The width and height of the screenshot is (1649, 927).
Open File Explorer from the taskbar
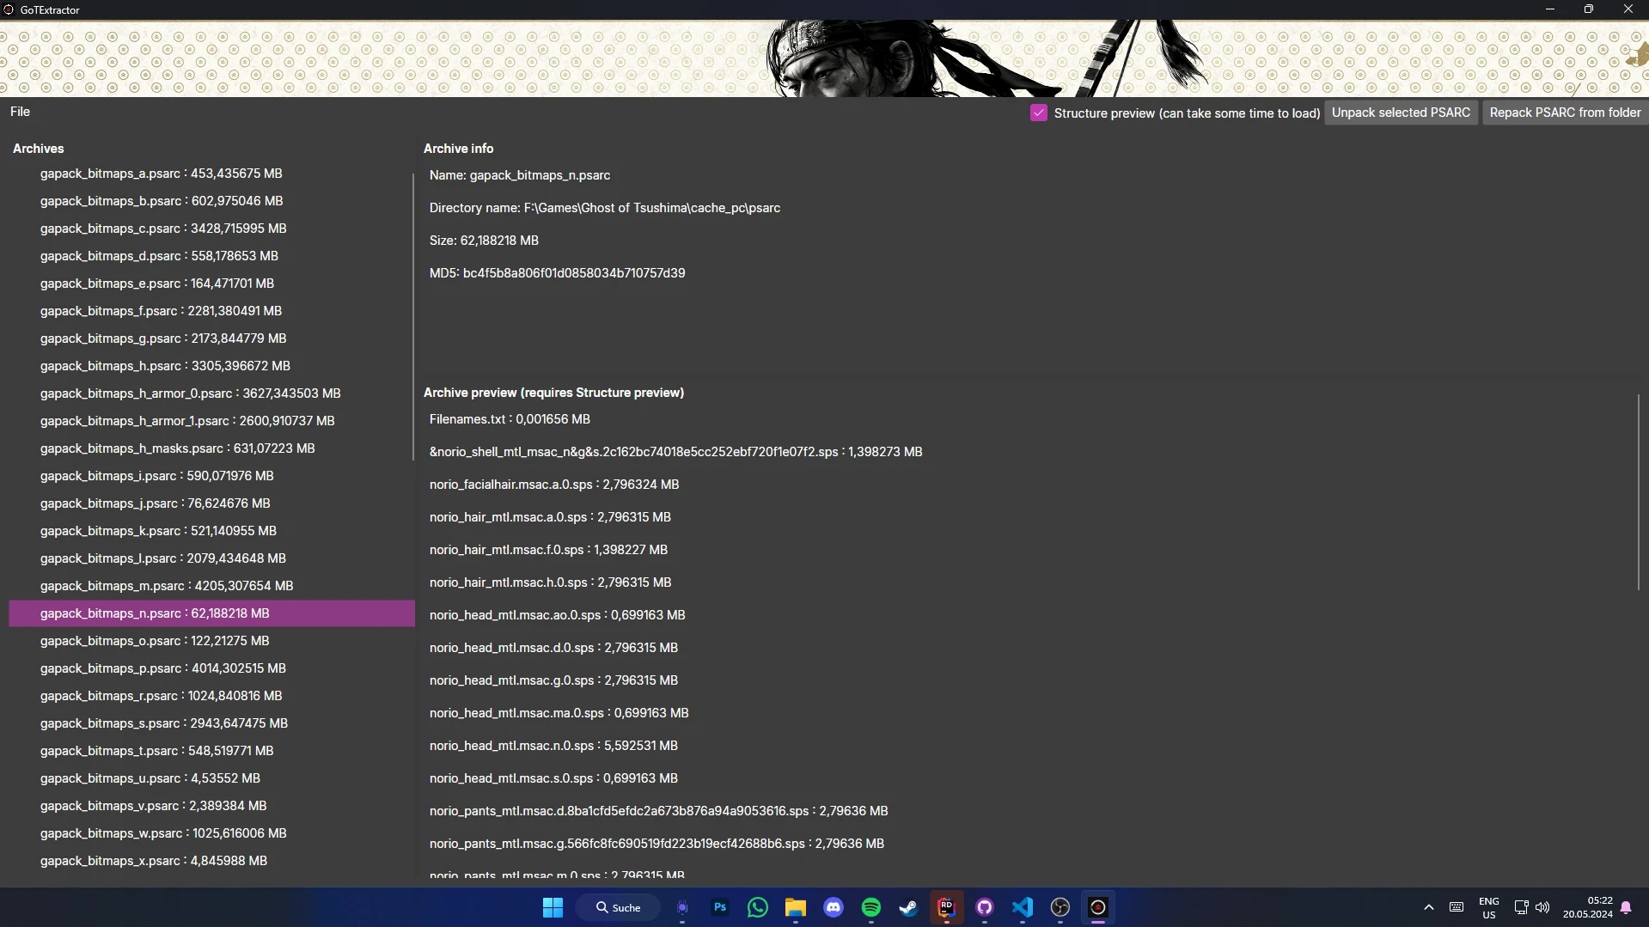point(796,907)
